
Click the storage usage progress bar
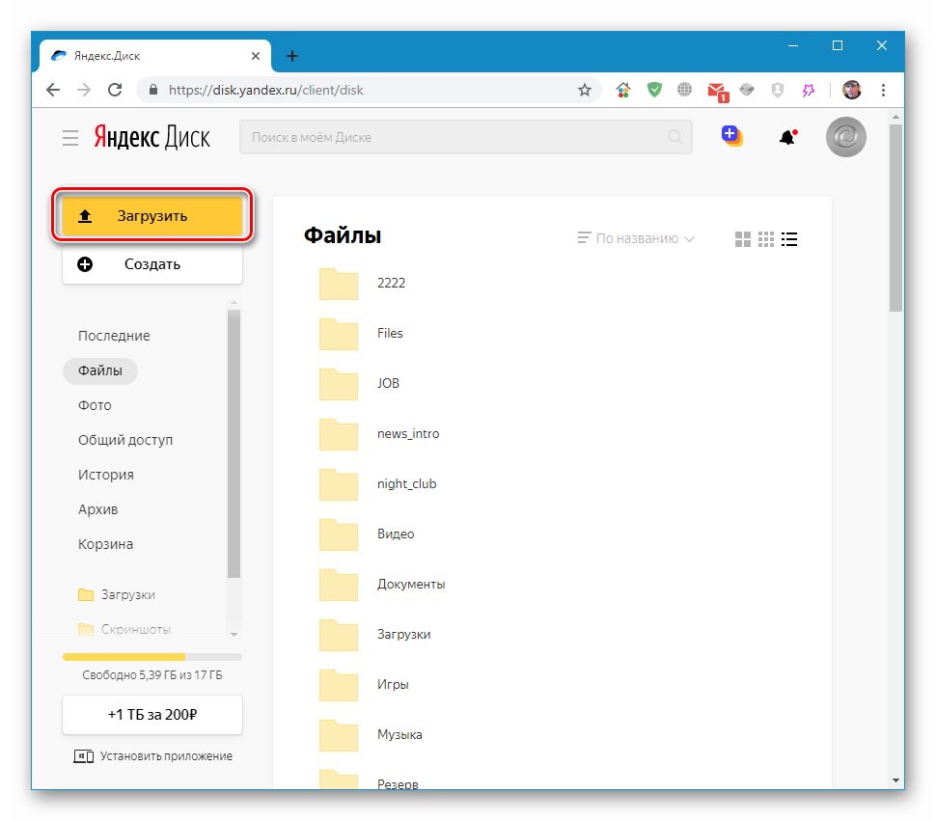(x=152, y=657)
